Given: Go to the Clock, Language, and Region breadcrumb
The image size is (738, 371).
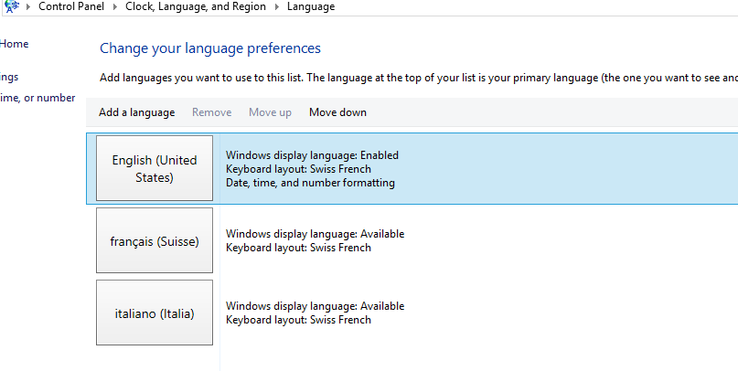Looking at the screenshot, I should click(196, 6).
